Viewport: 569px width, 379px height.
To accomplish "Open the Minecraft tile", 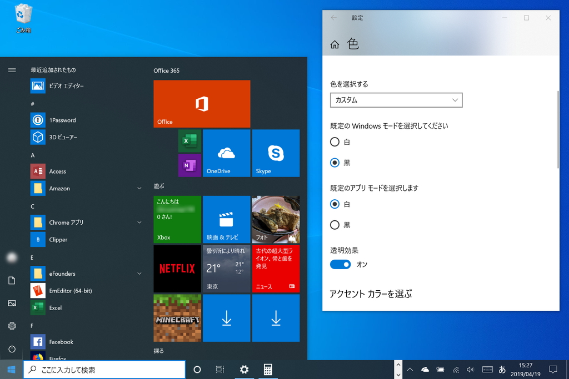I will coord(177,317).
